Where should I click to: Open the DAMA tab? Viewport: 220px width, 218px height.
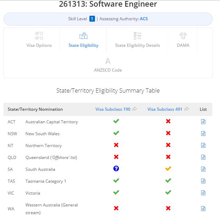point(183,40)
